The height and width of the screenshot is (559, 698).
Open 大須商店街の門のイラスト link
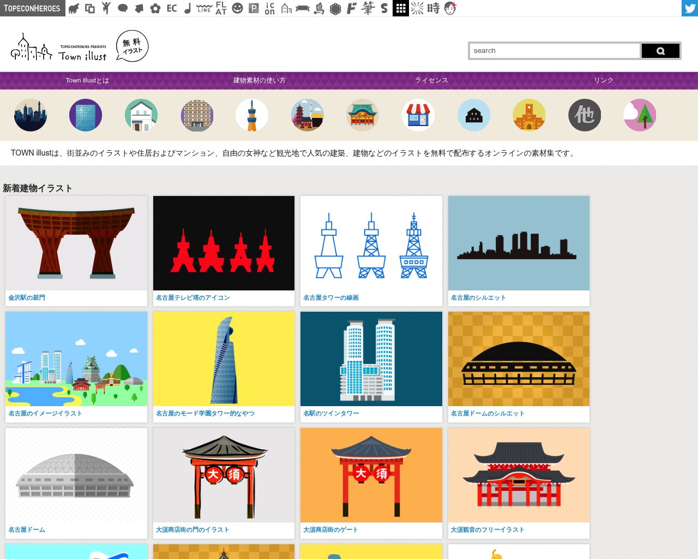[x=192, y=530]
